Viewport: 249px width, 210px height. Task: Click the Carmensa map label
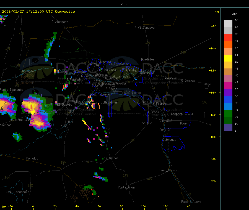point(169,140)
